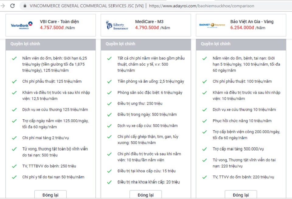Open the Bảo Việt An Gia - Vàng title
The height and width of the screenshot is (199, 292).
click(x=252, y=22)
